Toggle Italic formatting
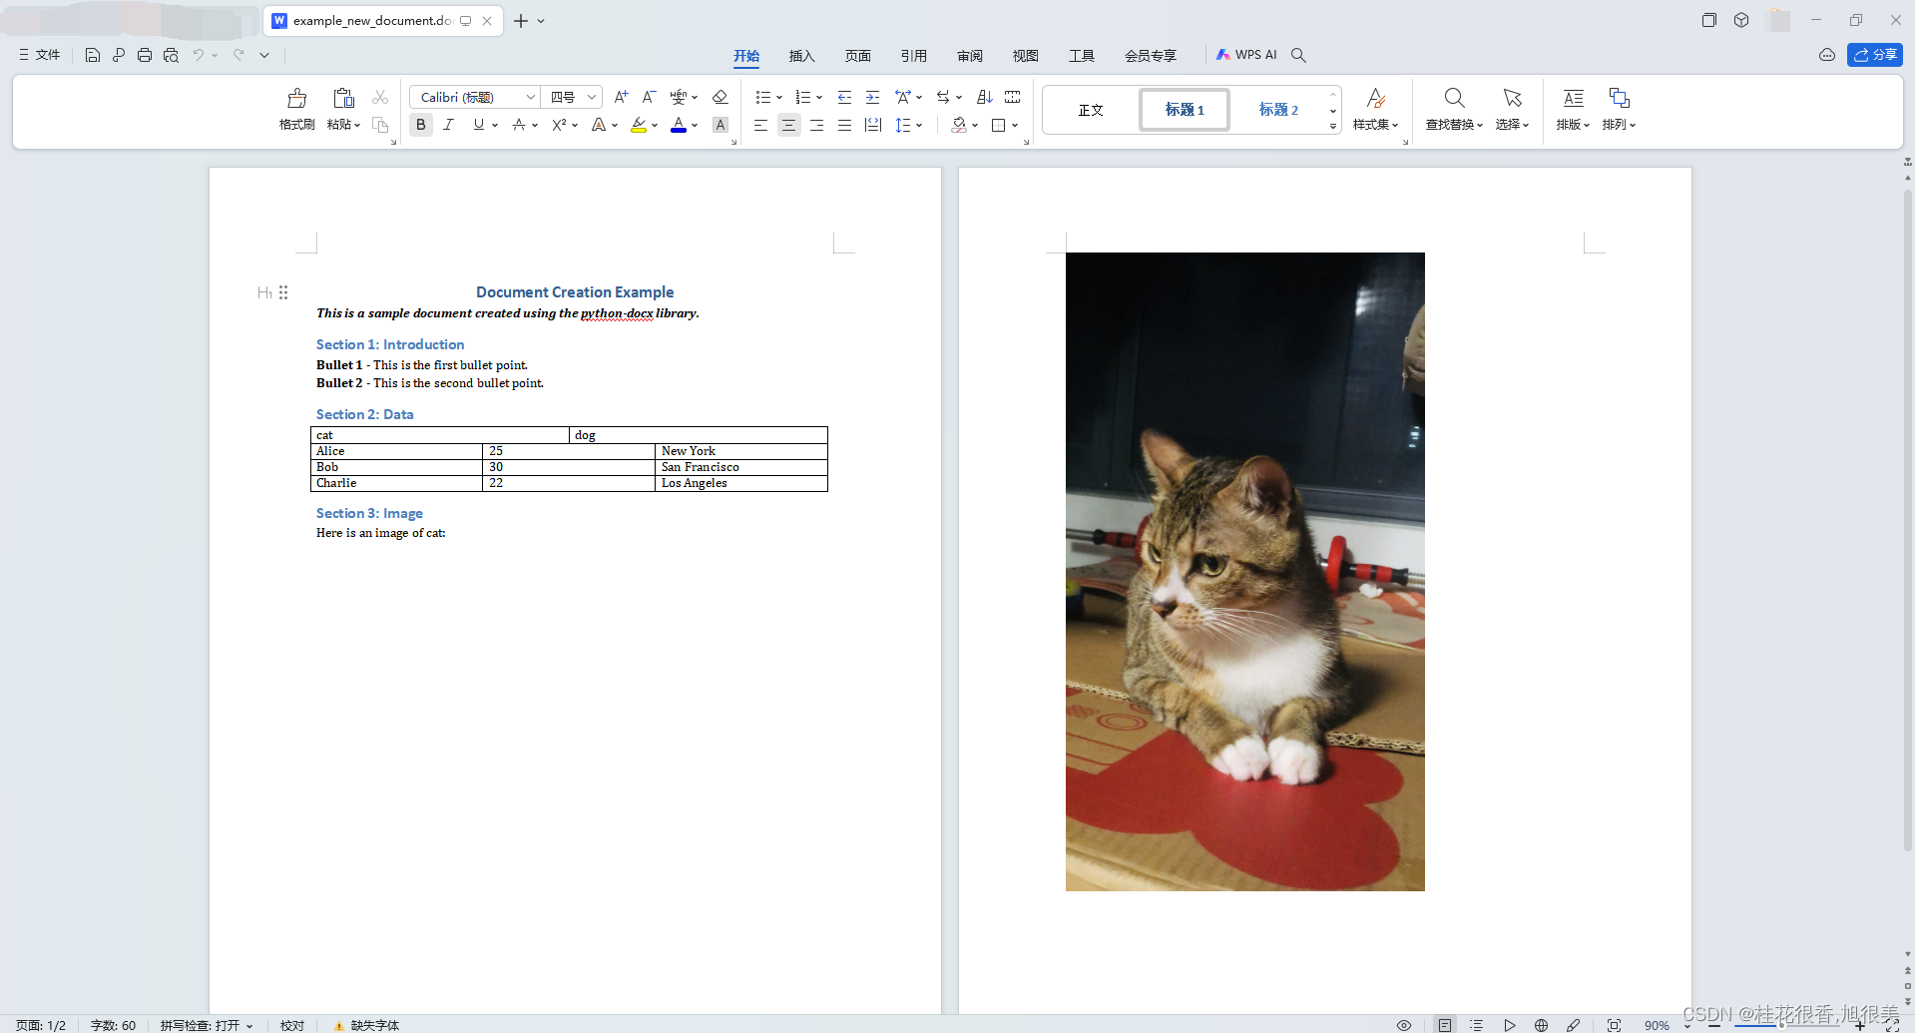The height and width of the screenshot is (1033, 1915). (449, 125)
